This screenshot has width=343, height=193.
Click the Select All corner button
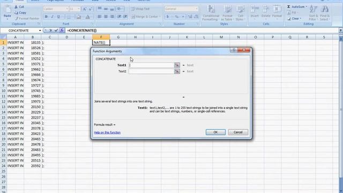click(x=3, y=37)
